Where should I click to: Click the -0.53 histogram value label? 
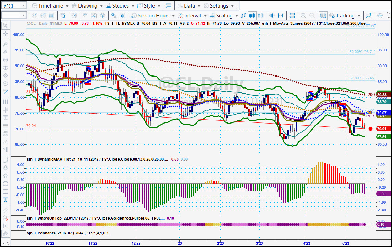pos(383,193)
